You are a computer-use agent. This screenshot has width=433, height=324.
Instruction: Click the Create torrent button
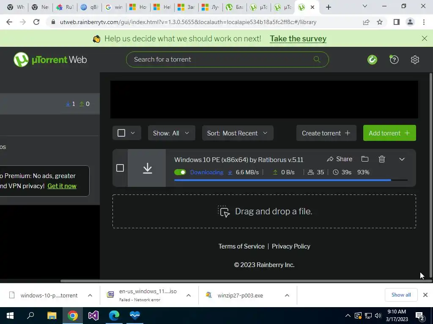coord(326,133)
